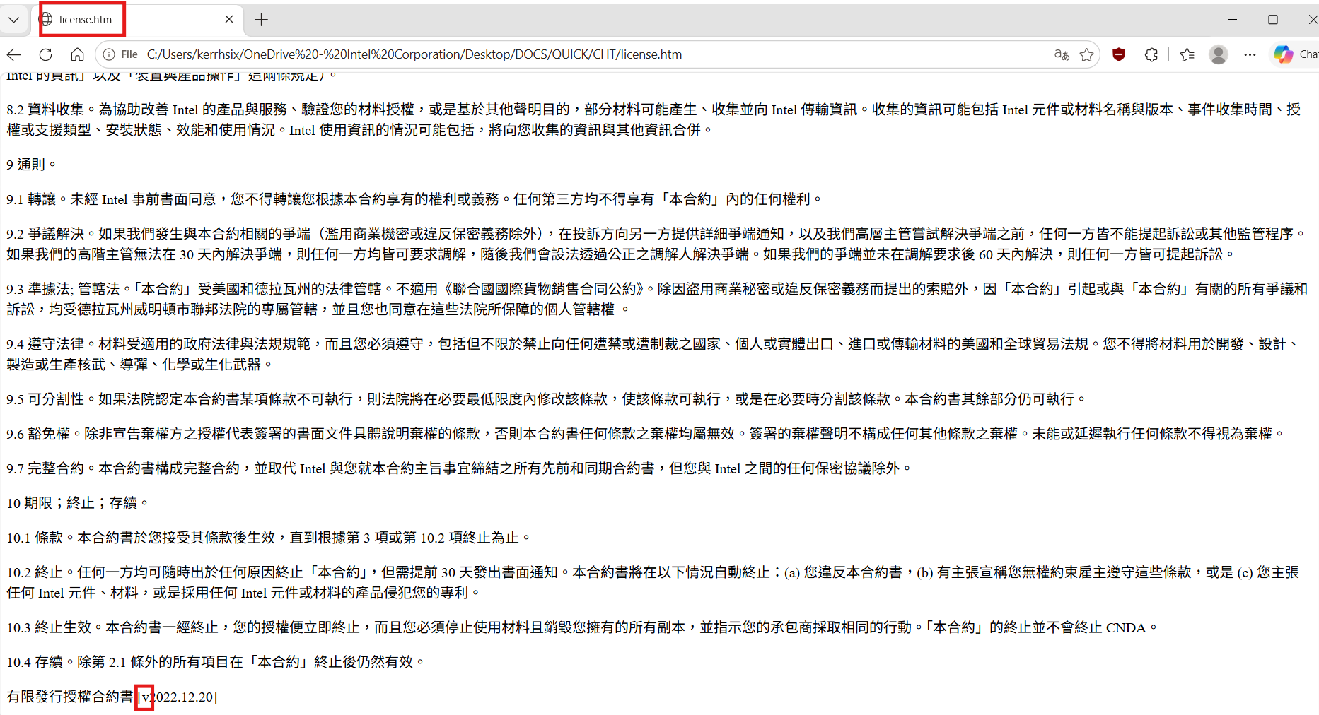Open the Extensions puzzle menu
The height and width of the screenshot is (715, 1319).
pyautogui.click(x=1151, y=54)
